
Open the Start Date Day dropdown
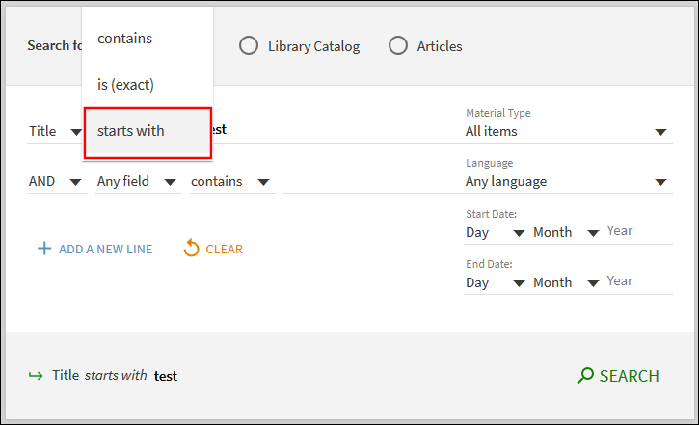[x=494, y=232]
